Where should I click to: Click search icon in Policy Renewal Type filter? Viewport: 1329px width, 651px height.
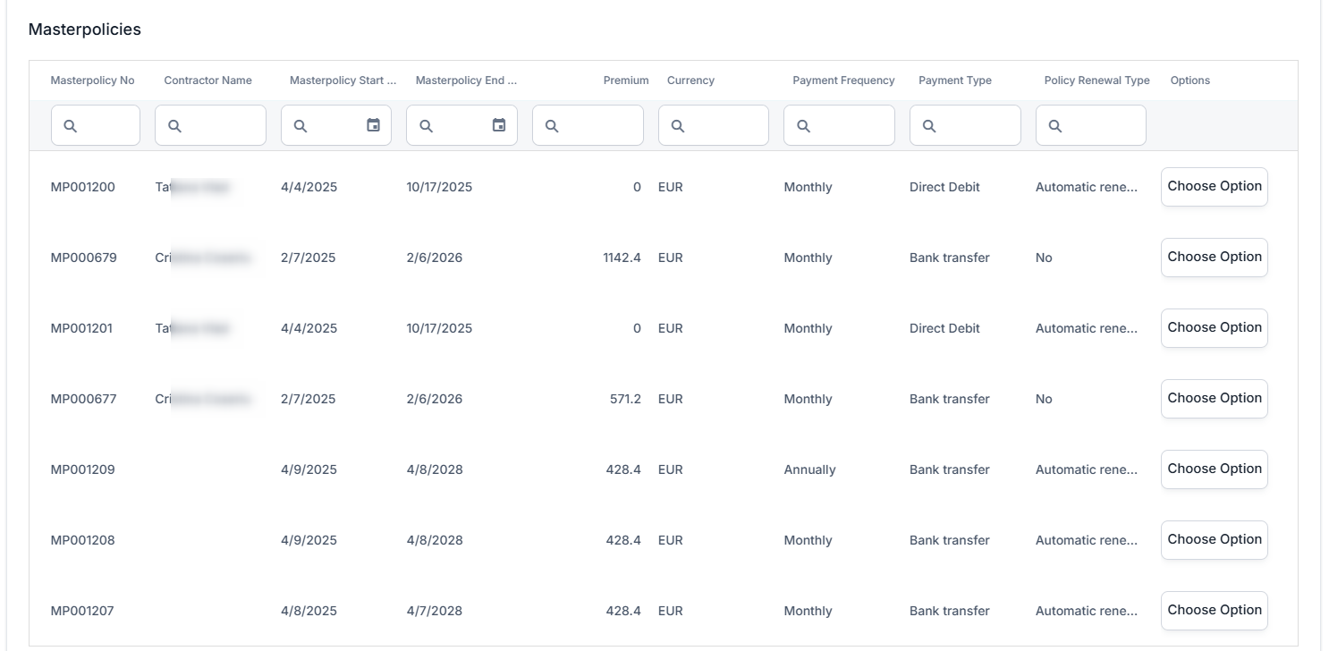pos(1055,126)
